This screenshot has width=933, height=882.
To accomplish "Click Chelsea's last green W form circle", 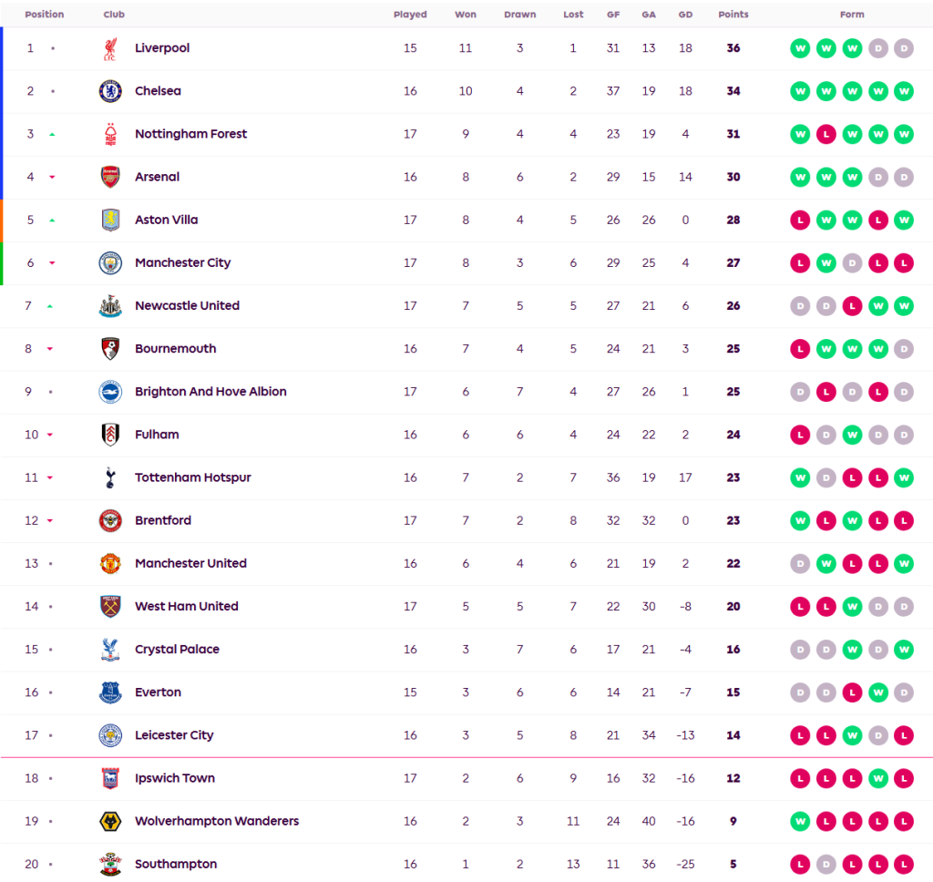I will 904,91.
